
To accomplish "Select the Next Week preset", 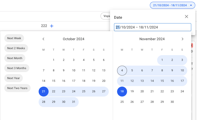I will tap(14, 38).
